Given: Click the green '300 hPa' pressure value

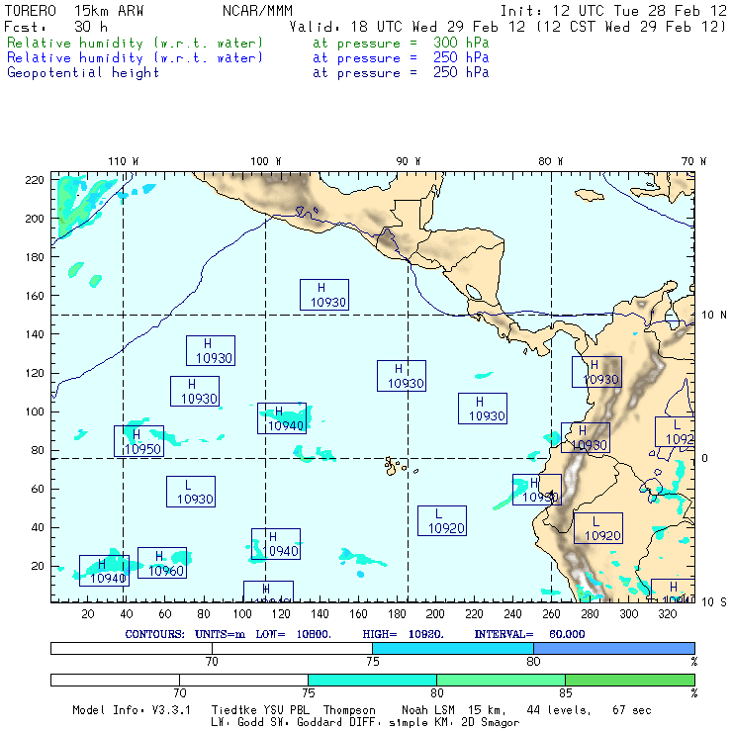Looking at the screenshot, I should pyautogui.click(x=461, y=43).
